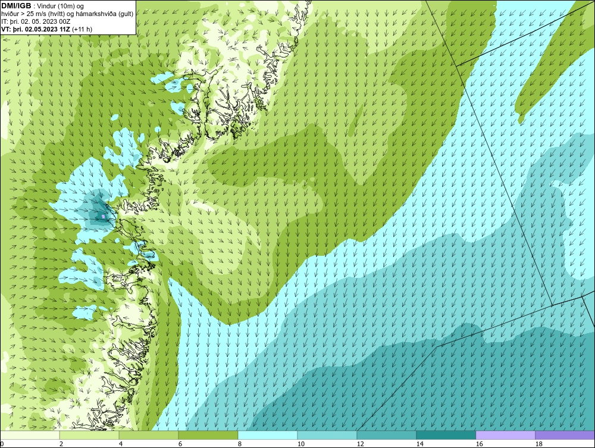Click the 0–2 m/s palest color swatch
The width and height of the screenshot is (595, 448).
(x=30, y=435)
